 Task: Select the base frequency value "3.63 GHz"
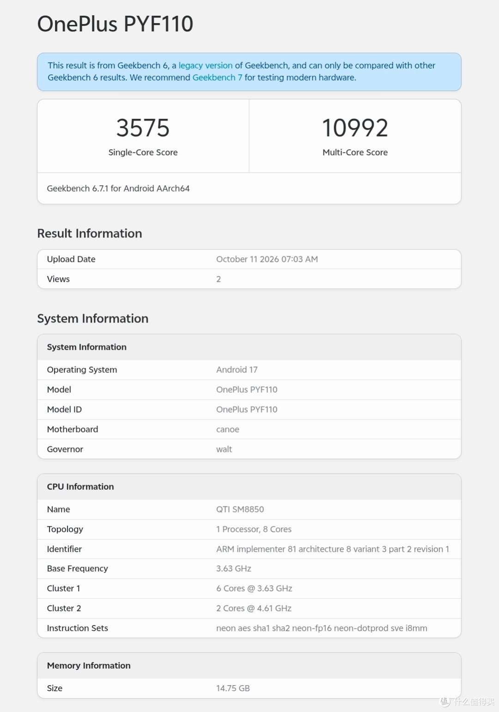click(x=234, y=568)
